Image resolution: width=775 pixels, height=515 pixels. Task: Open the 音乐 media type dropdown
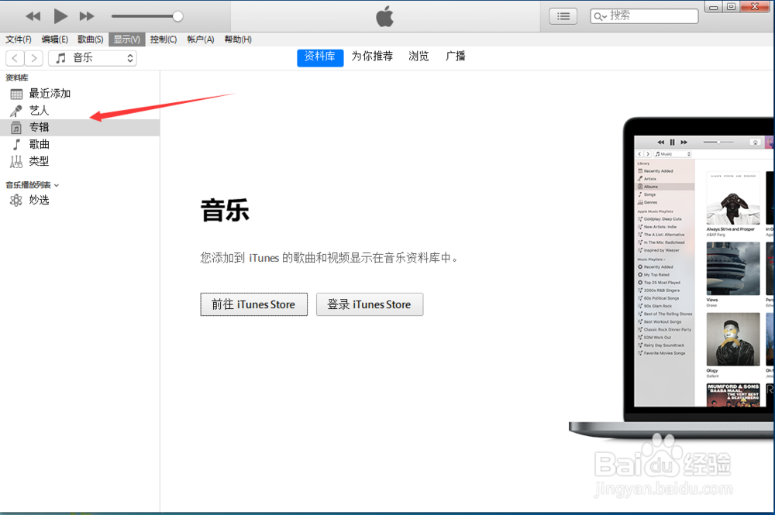click(92, 58)
